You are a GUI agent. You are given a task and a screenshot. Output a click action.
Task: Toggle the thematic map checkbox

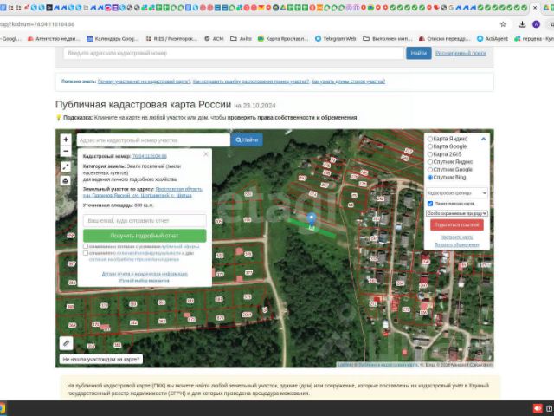pyautogui.click(x=430, y=204)
